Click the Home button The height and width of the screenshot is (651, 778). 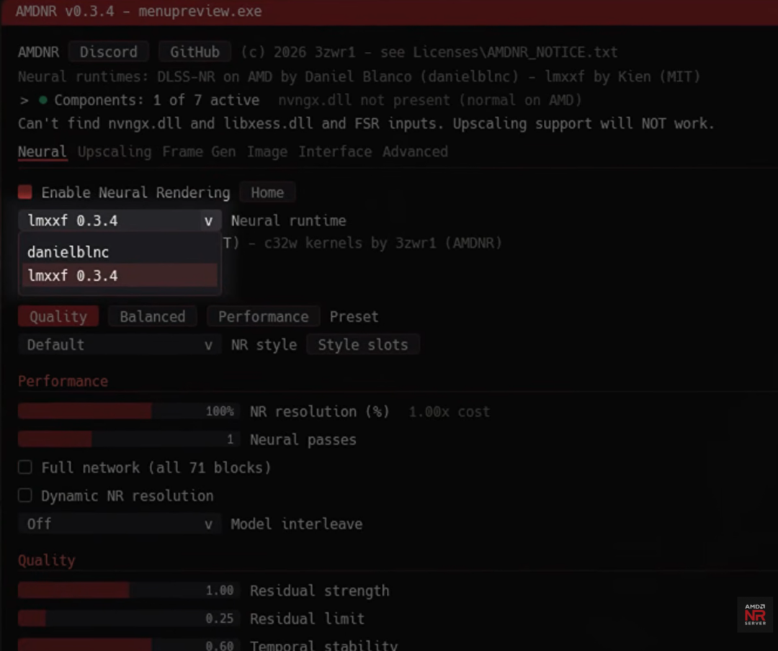267,192
